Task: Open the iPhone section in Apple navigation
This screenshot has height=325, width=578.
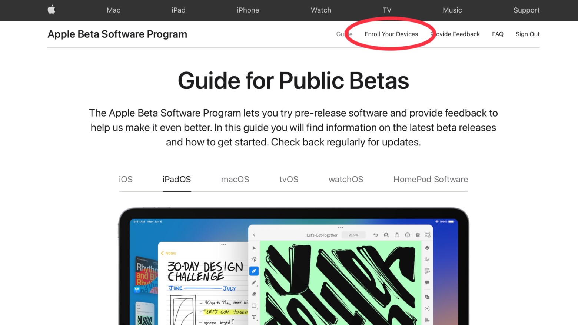Action: [248, 10]
